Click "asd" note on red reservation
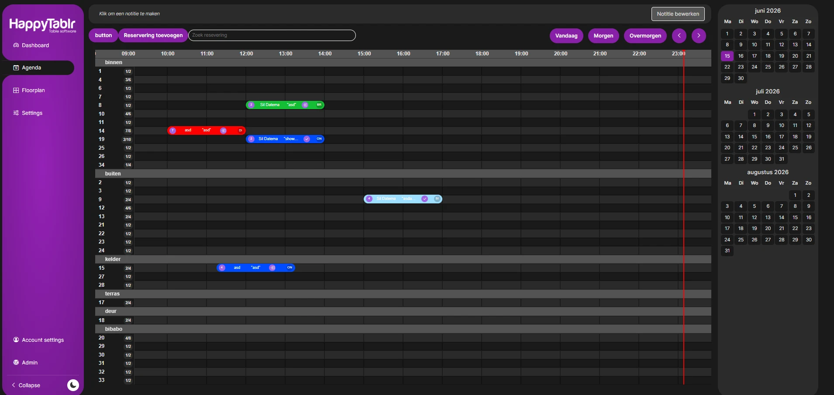The image size is (834, 395). click(207, 130)
